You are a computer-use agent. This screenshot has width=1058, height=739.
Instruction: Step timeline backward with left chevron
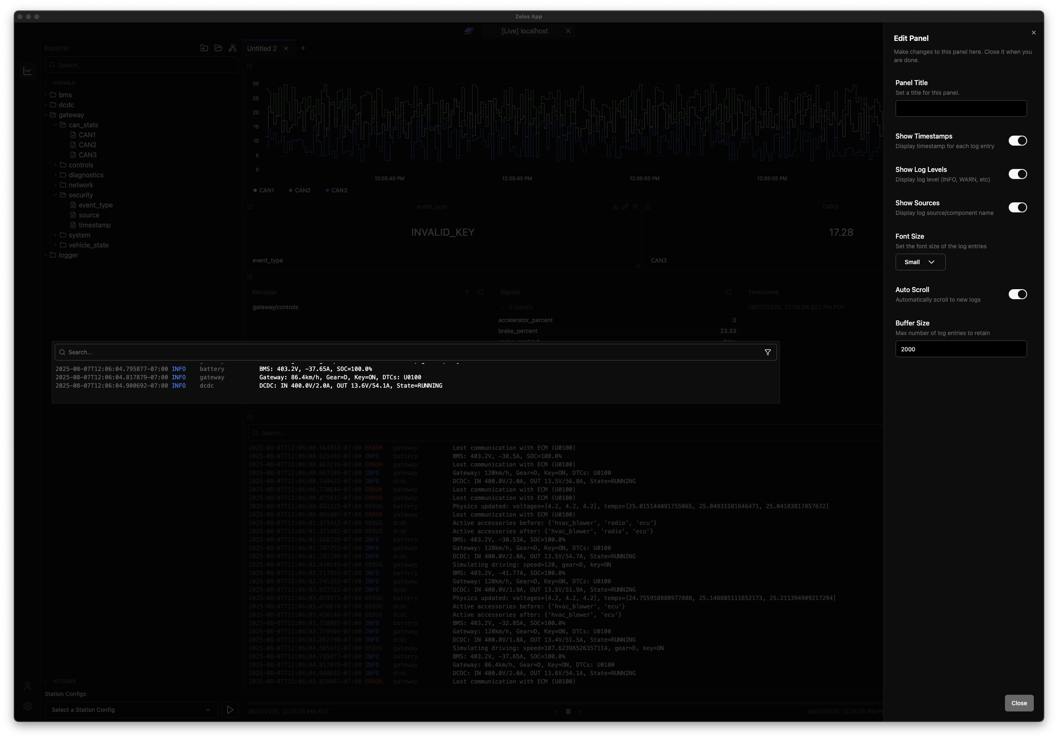click(557, 711)
